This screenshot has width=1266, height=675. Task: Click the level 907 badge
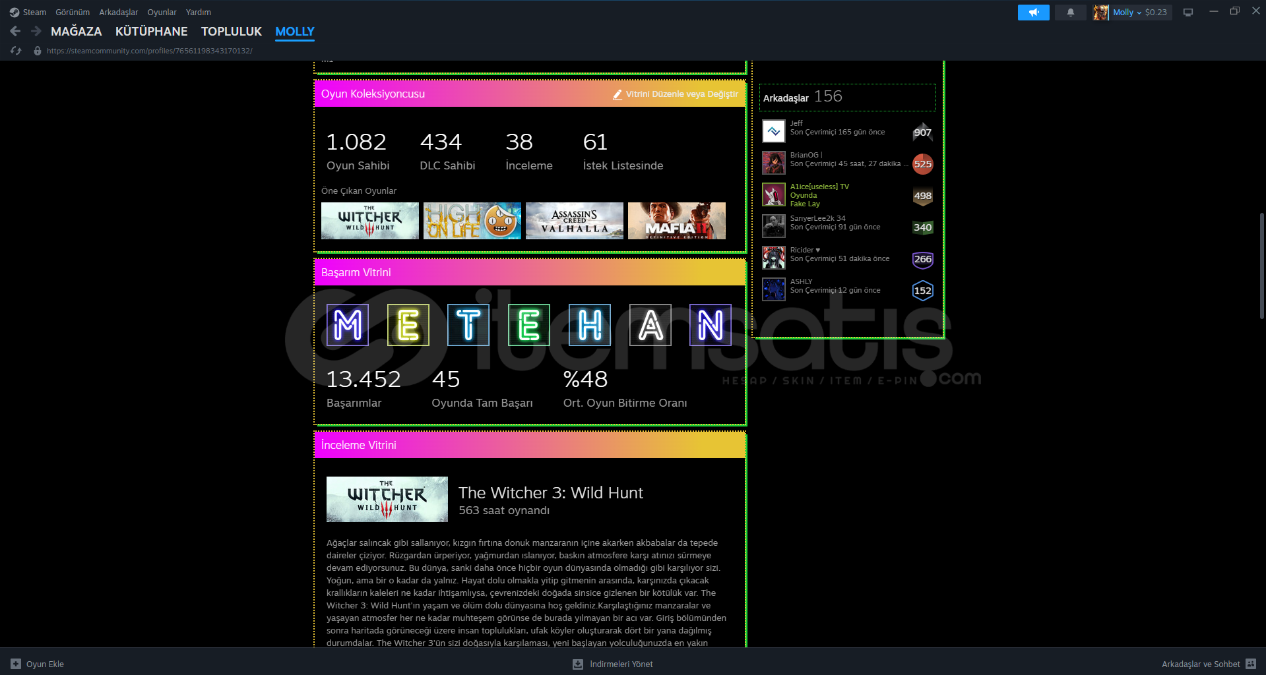click(x=923, y=132)
